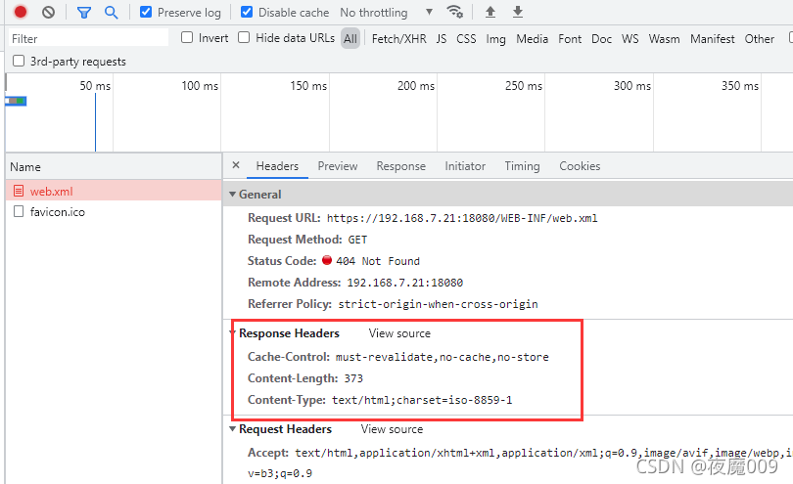Viewport: 793px width, 484px height.
Task: Clear the network log
Action: [x=49, y=12]
